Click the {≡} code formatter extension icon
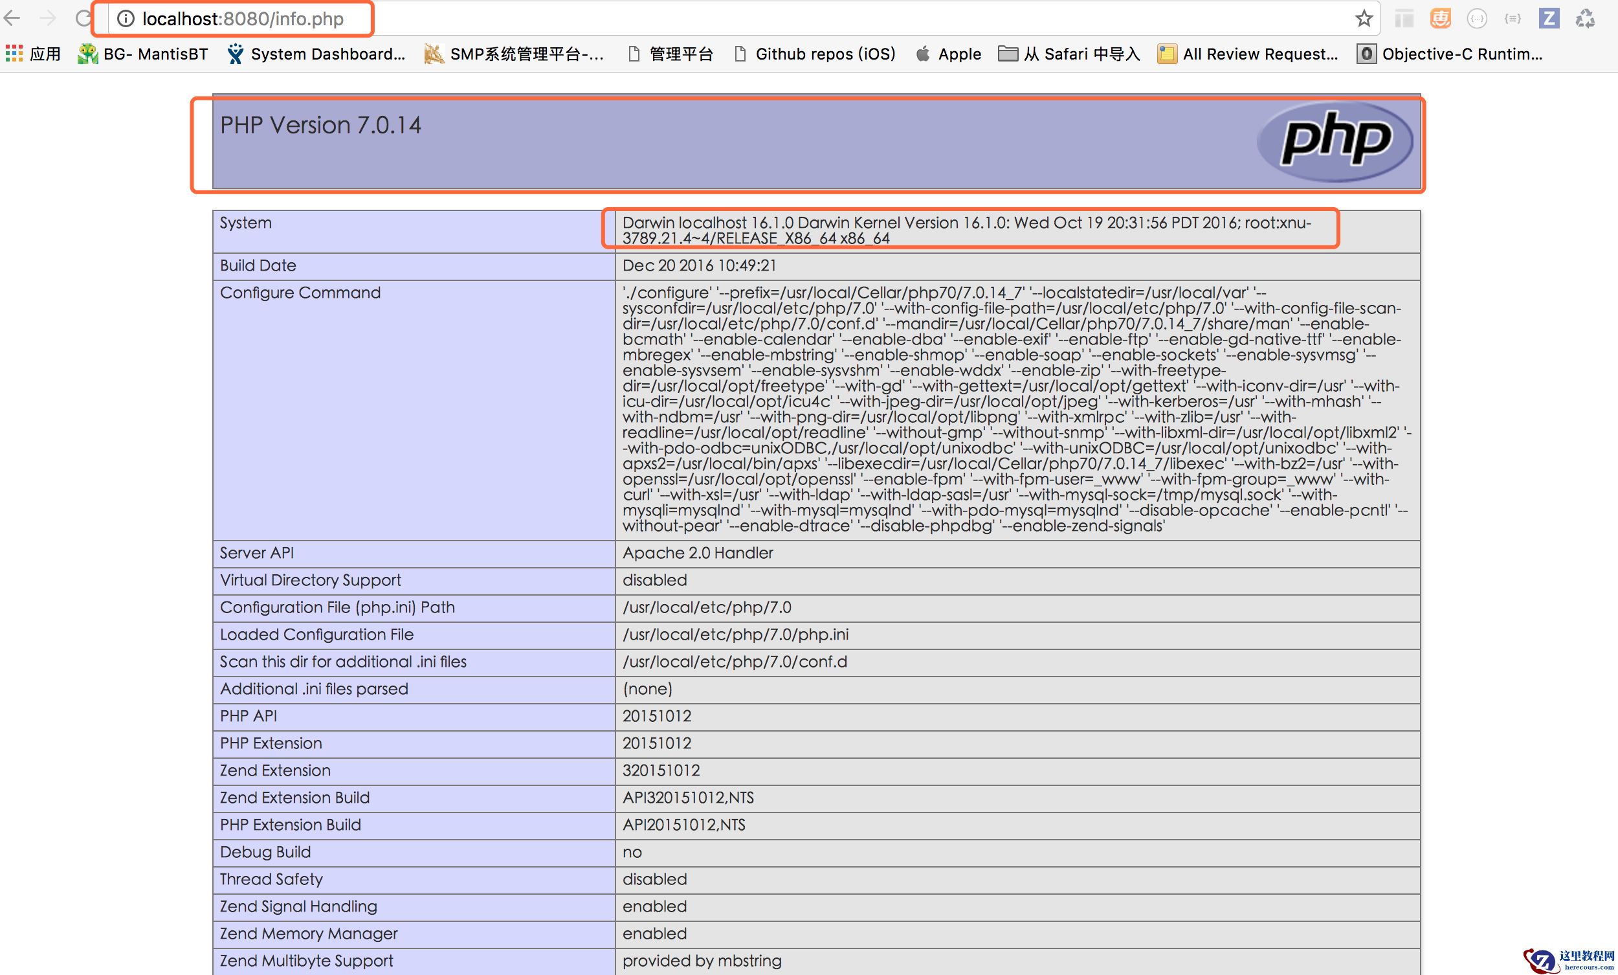Viewport: 1618px width, 975px height. pos(1512,18)
